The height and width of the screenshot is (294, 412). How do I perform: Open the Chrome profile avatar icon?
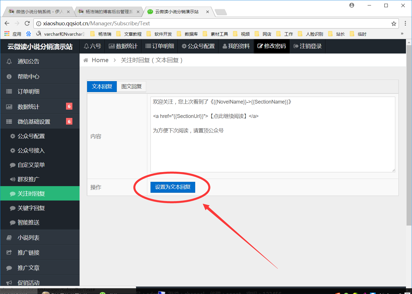click(x=352, y=5)
